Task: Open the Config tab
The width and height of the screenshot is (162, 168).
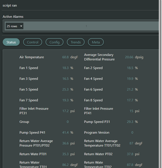Action: [x=54, y=42]
